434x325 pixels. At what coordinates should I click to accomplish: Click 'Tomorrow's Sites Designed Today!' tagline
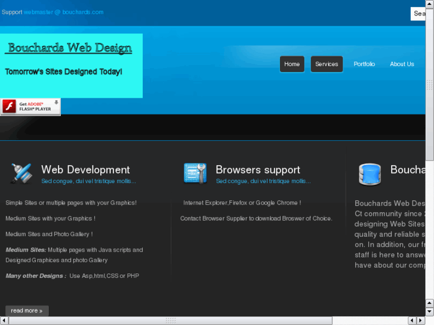64,72
